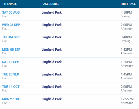Viewport: 139px width, 109px height.
Task: Open the WED 03 SEP fixture link
Action: [11, 25]
